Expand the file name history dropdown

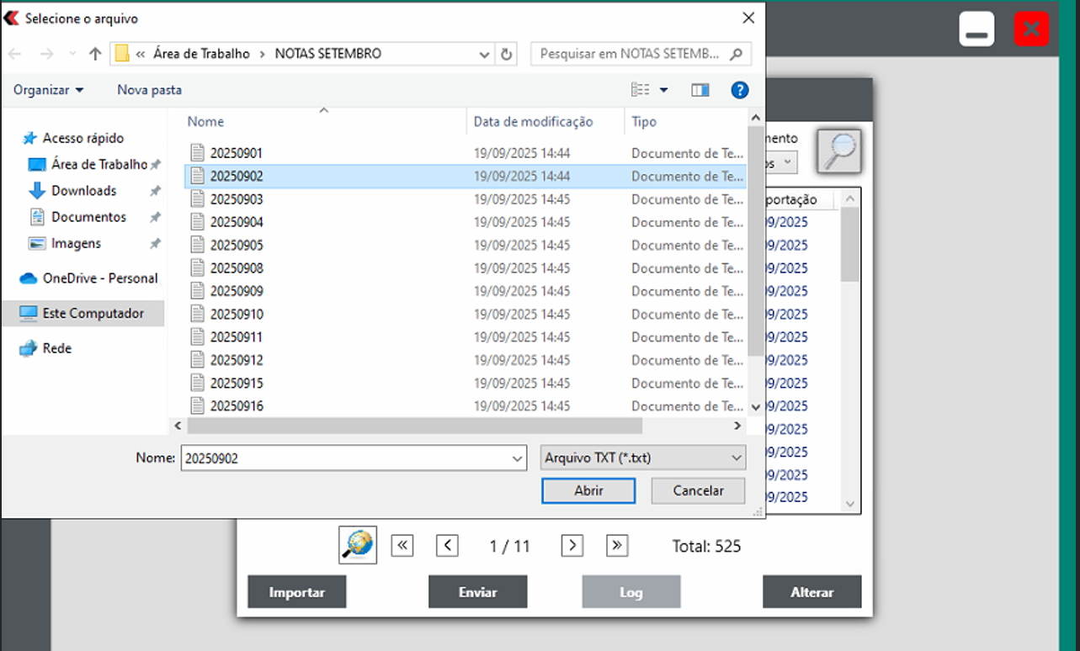518,458
